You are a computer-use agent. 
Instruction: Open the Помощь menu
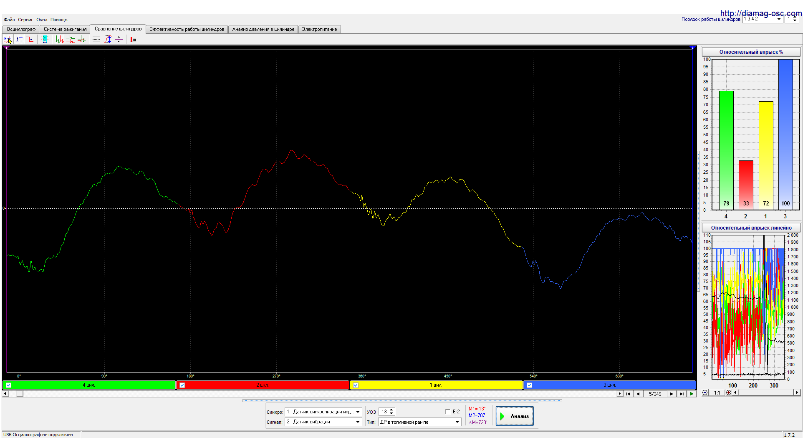[59, 20]
